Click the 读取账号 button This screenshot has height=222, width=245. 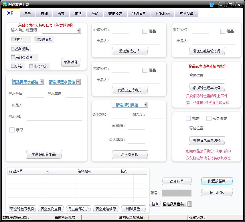(x=177, y=181)
